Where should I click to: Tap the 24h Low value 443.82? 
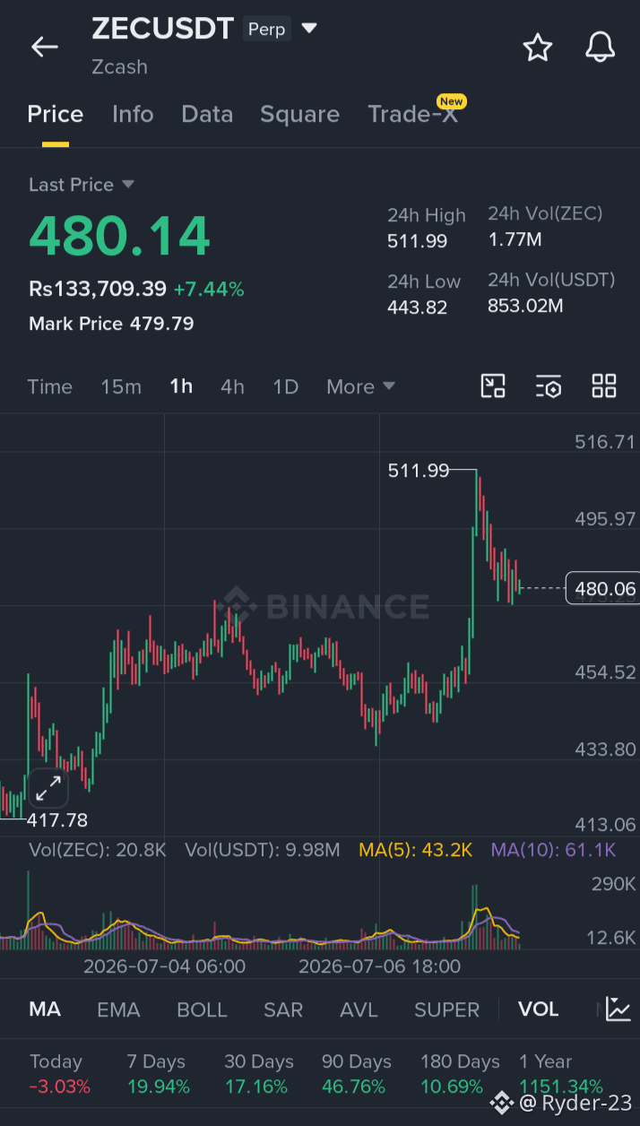tap(417, 307)
